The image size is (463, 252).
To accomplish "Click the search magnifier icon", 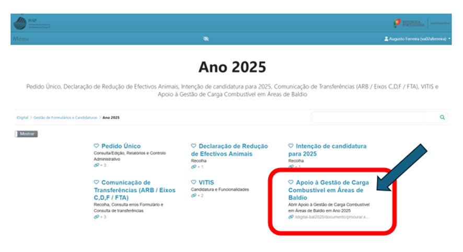I will [x=442, y=118].
